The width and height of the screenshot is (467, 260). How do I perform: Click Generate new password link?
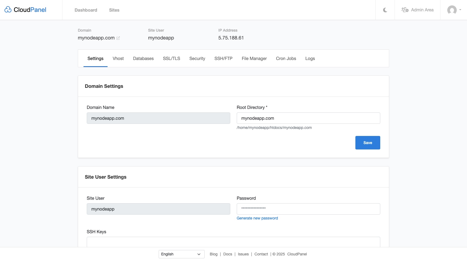257,218
